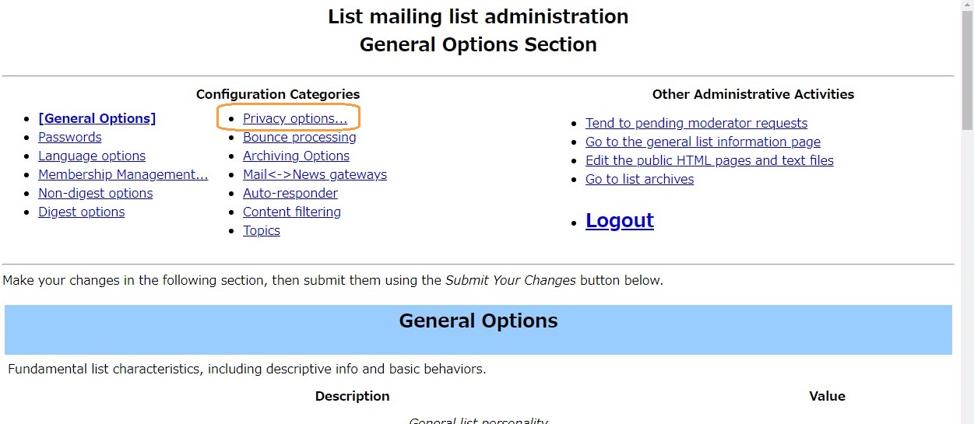
Task: Select Content filtering link
Action: click(x=292, y=212)
